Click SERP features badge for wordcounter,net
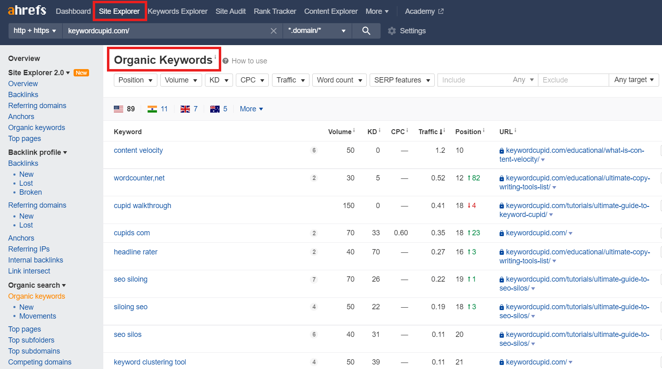This screenshot has height=369, width=662. click(x=314, y=178)
